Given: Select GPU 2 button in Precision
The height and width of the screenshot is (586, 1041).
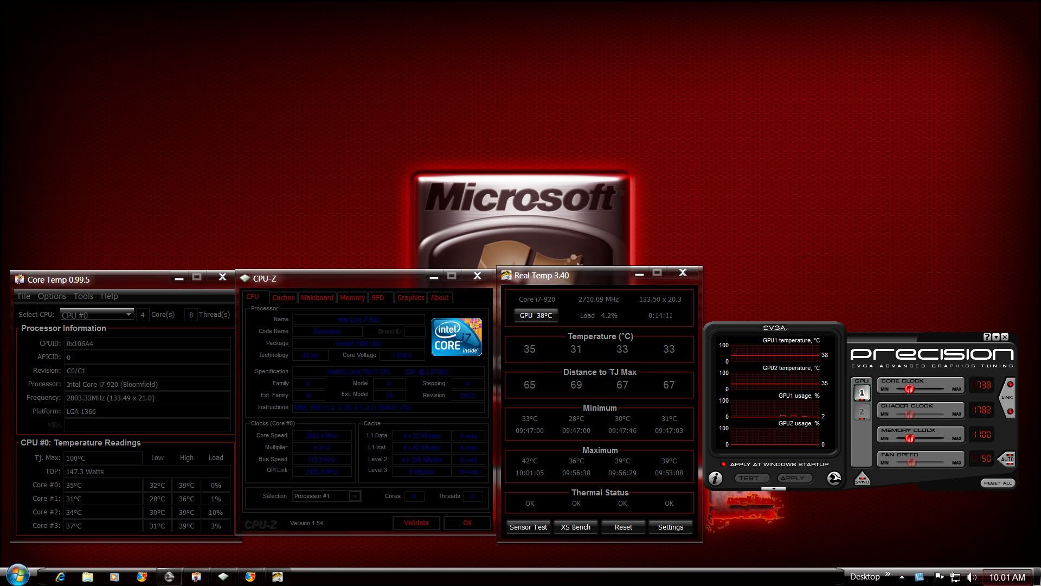Looking at the screenshot, I should (862, 412).
